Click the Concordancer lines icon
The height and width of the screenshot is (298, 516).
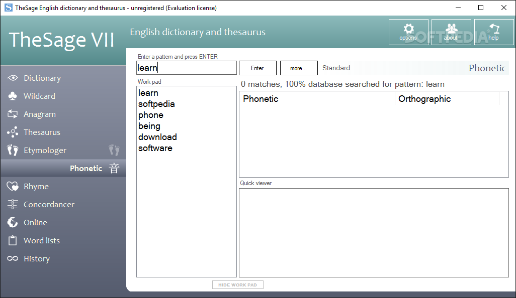13,205
